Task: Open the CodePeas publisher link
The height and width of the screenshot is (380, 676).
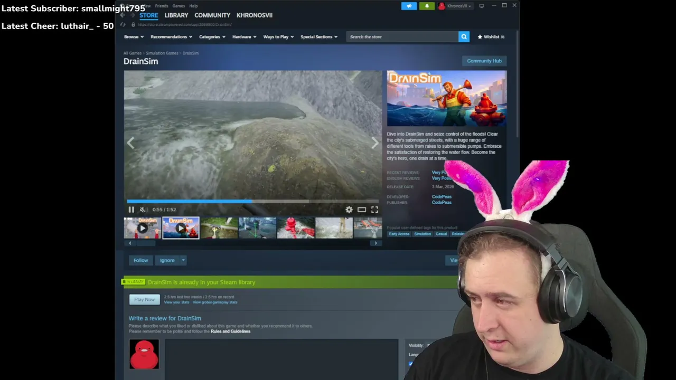Action: [442, 203]
